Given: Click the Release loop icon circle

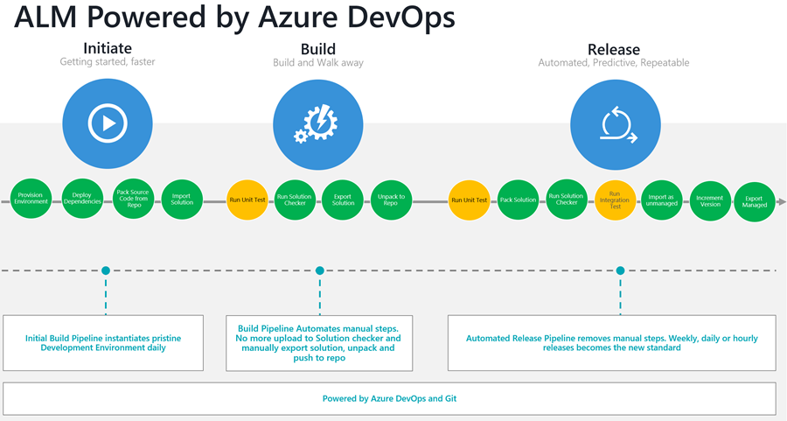Looking at the screenshot, I should click(x=616, y=124).
